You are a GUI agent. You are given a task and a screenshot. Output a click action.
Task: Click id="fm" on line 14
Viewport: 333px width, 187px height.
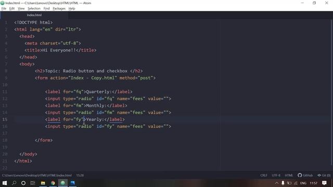(105, 113)
